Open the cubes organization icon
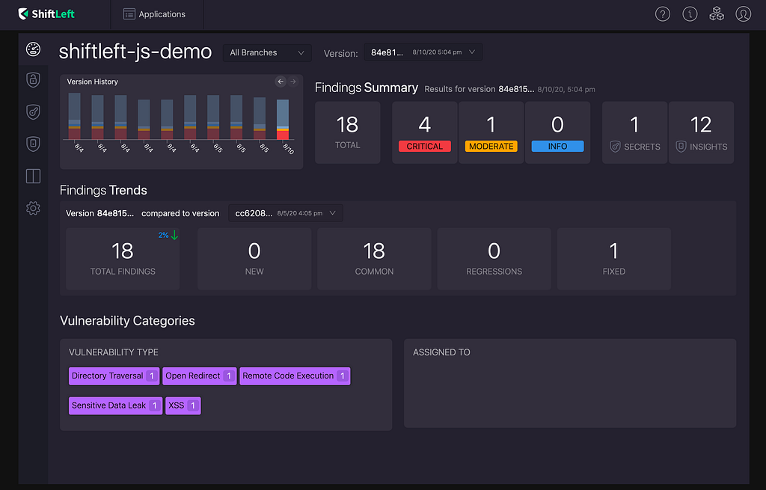The image size is (766, 490). click(x=717, y=14)
